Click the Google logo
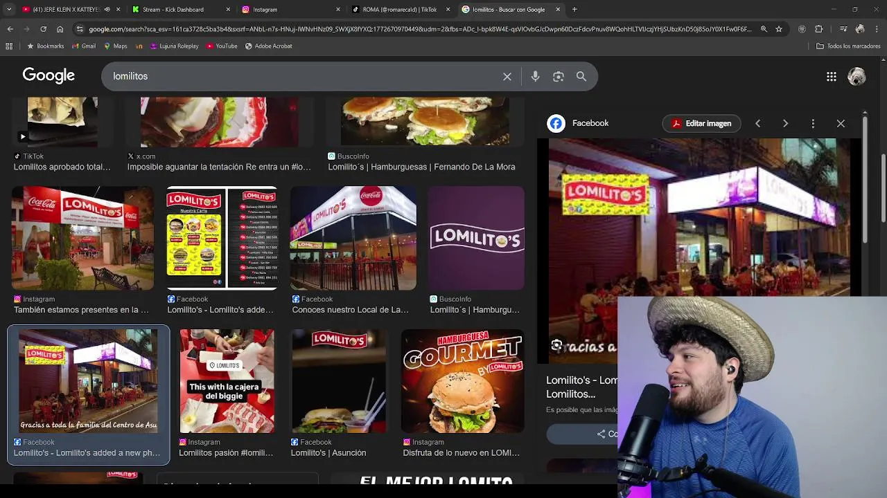Viewport: 887px width, 498px height. pos(49,76)
